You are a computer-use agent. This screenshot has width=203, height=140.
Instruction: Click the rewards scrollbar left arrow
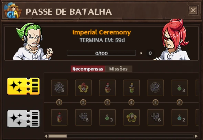click(x=46, y=136)
